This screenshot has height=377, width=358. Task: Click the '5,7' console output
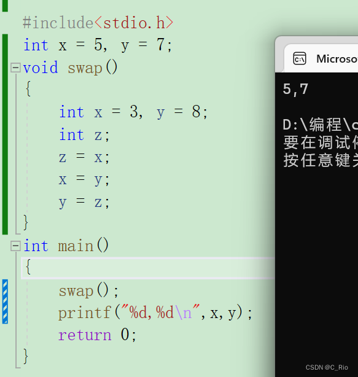295,89
